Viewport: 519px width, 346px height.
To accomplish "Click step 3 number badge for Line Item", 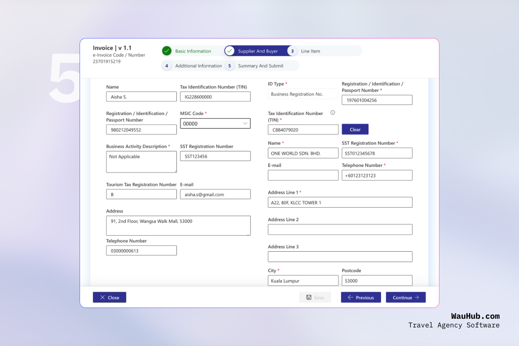I will point(292,51).
